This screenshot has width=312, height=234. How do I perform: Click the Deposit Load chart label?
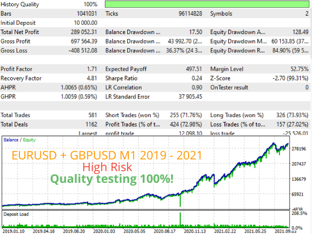(x=16, y=214)
